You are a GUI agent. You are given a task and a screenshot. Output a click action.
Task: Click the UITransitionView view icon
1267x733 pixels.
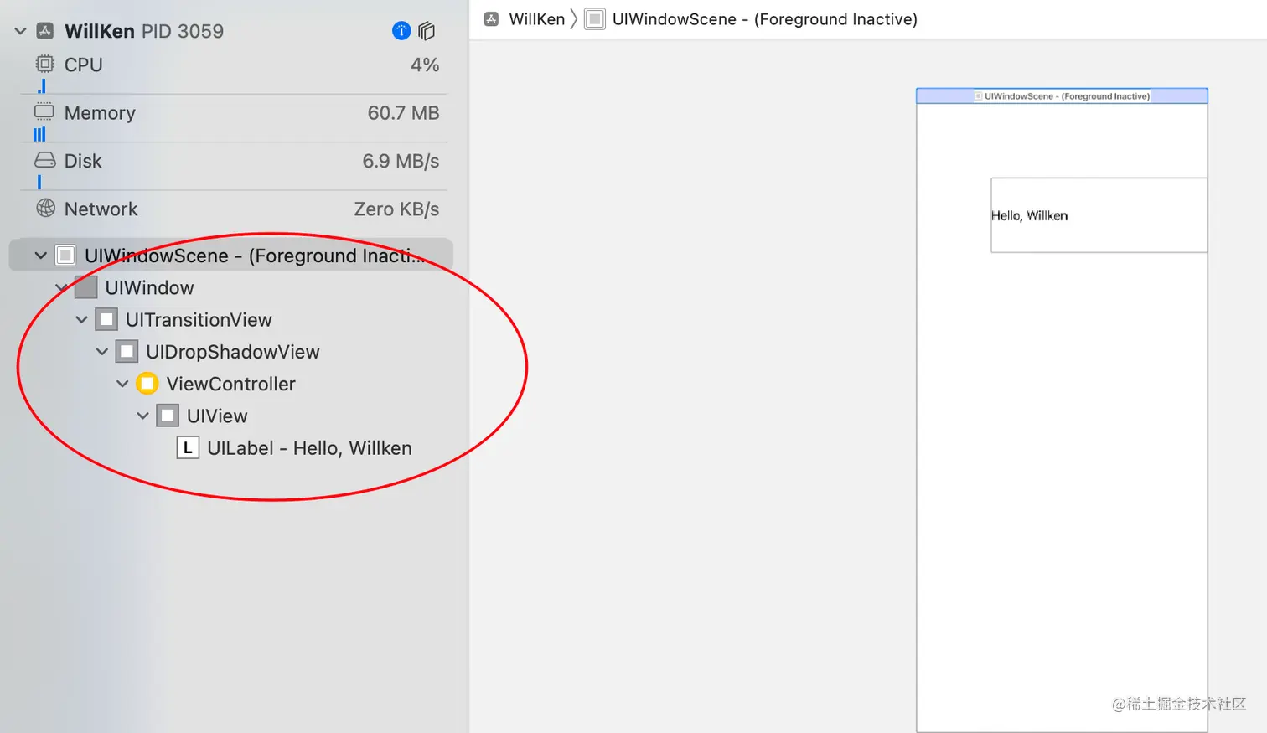tap(106, 319)
